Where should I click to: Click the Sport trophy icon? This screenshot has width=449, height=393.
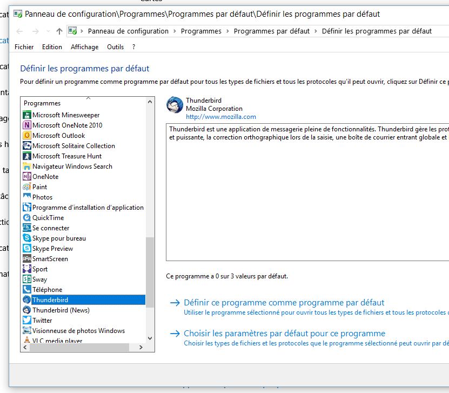[x=26, y=269]
